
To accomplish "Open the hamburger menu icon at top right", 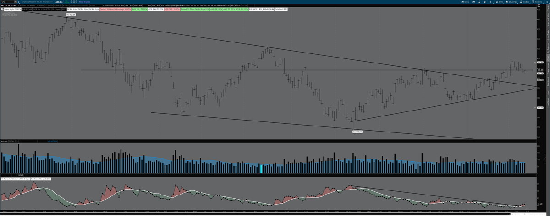I will 547,2.
